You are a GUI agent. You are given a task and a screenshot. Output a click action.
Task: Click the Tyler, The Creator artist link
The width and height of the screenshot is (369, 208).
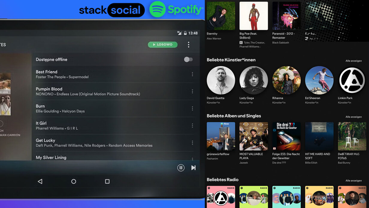[254, 43]
